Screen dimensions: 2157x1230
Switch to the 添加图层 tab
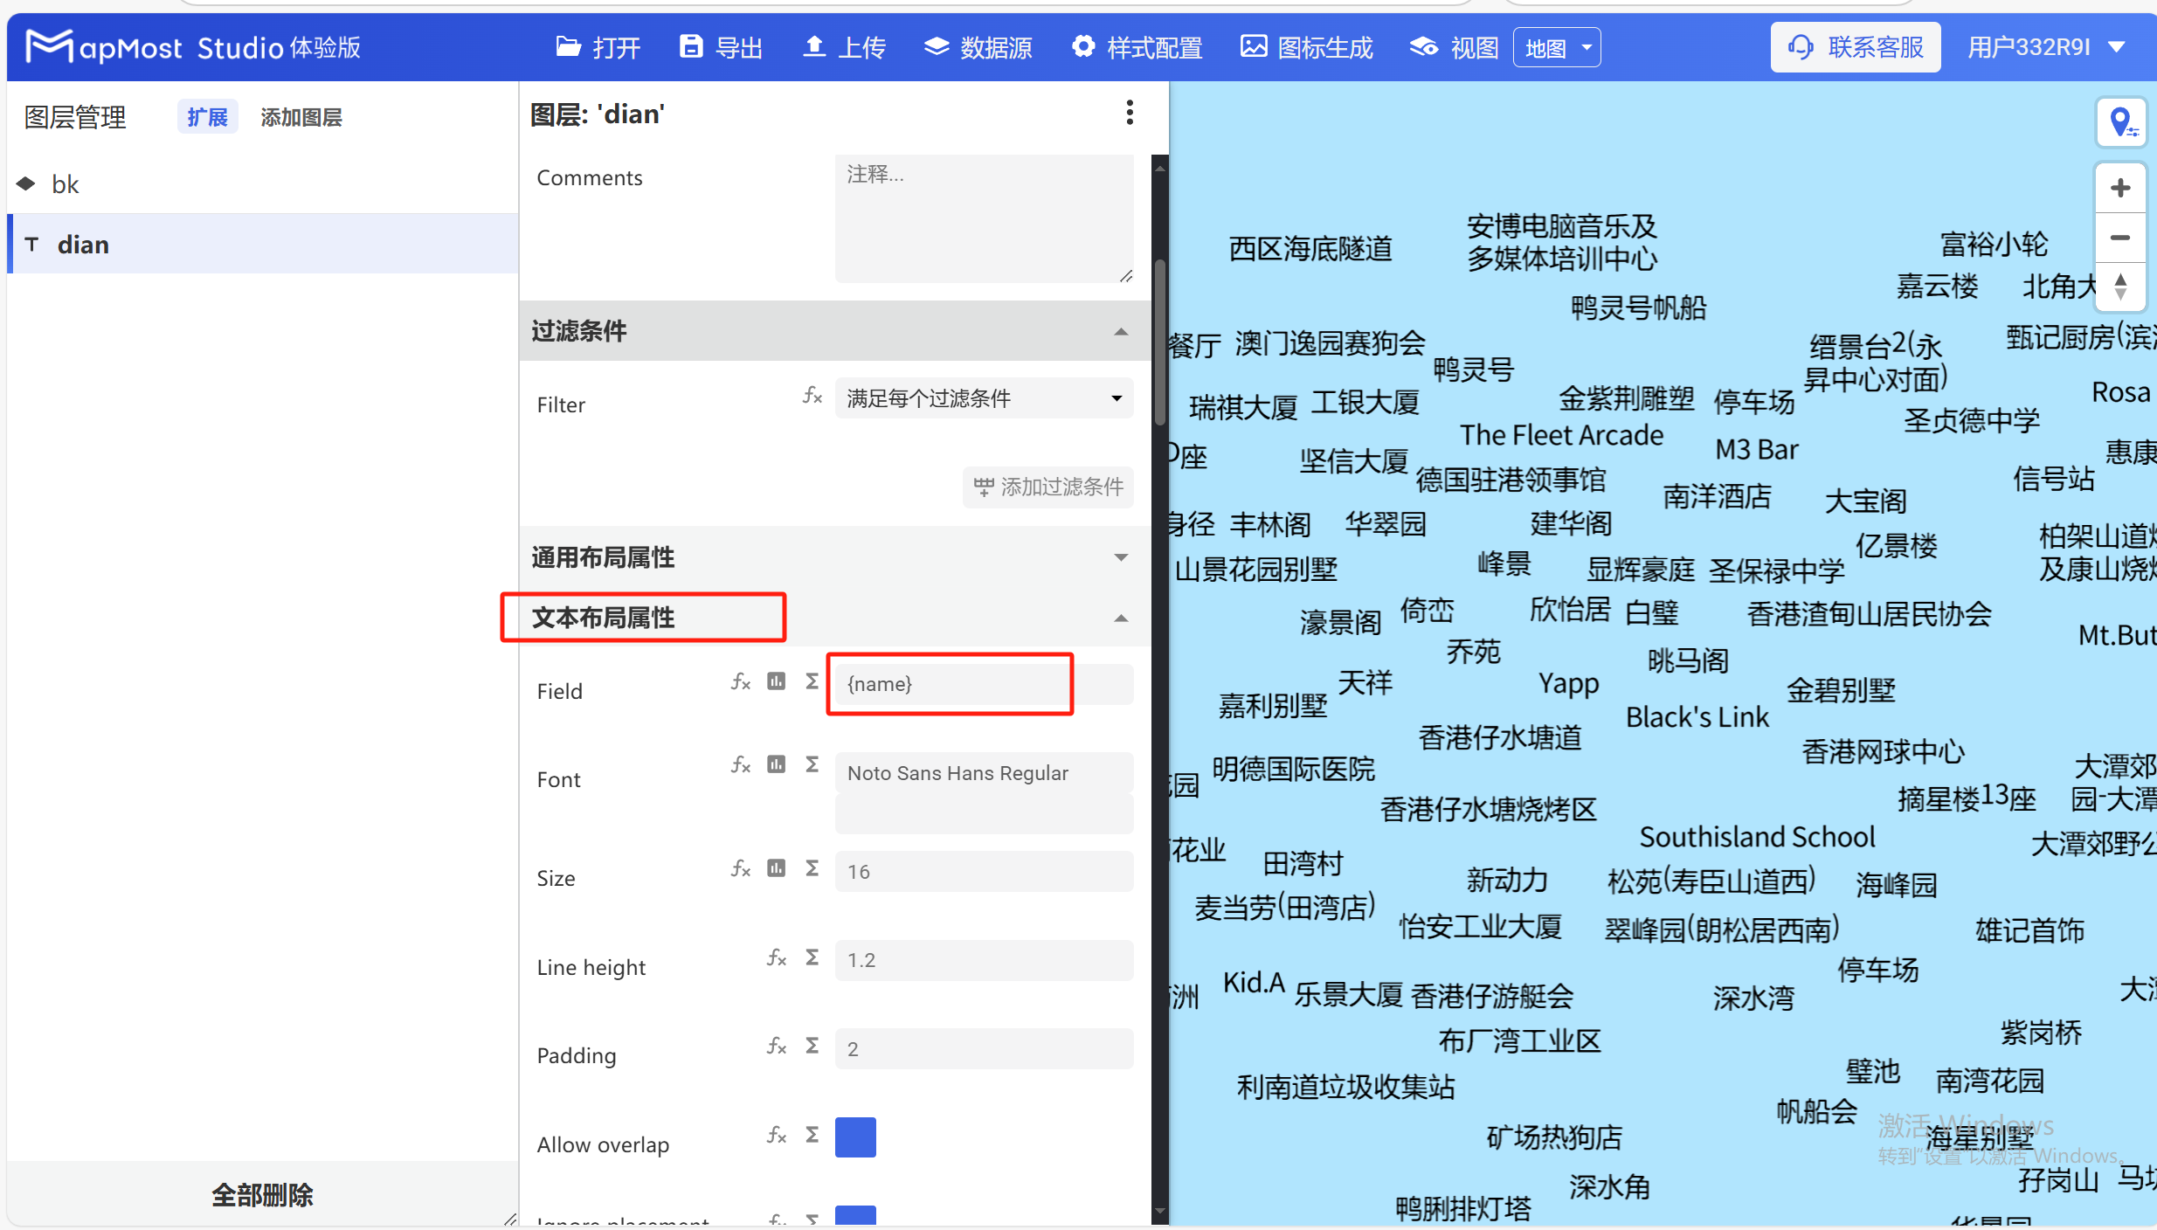pyautogui.click(x=301, y=116)
